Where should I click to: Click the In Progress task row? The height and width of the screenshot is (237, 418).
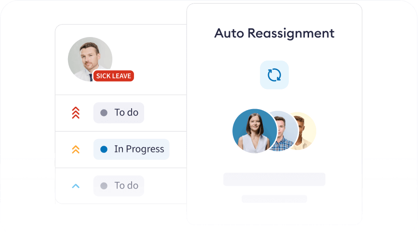coord(121,150)
